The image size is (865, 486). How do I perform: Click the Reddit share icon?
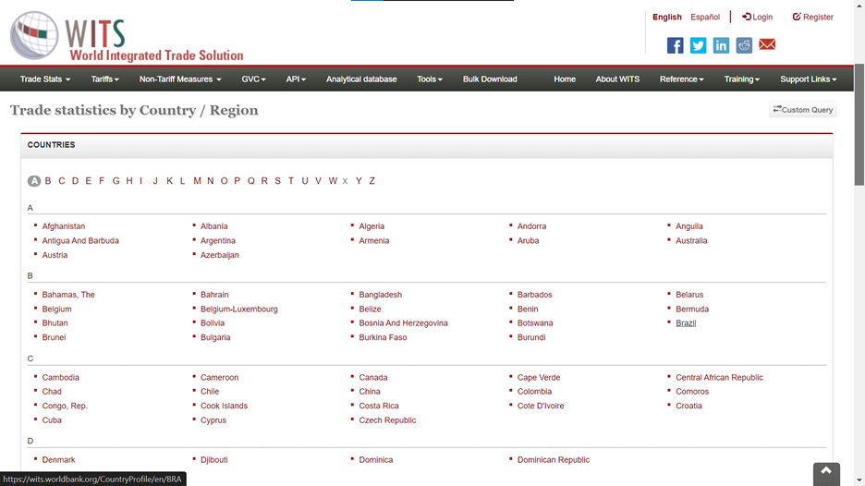tap(744, 45)
